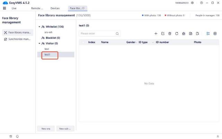Tick the select-all checkbox in table header
Image resolution: width=222 pixels, height=139 pixels.
coord(83,42)
